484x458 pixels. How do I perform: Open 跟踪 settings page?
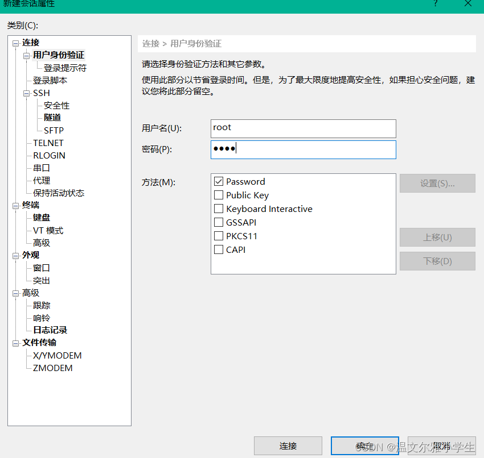click(x=42, y=306)
